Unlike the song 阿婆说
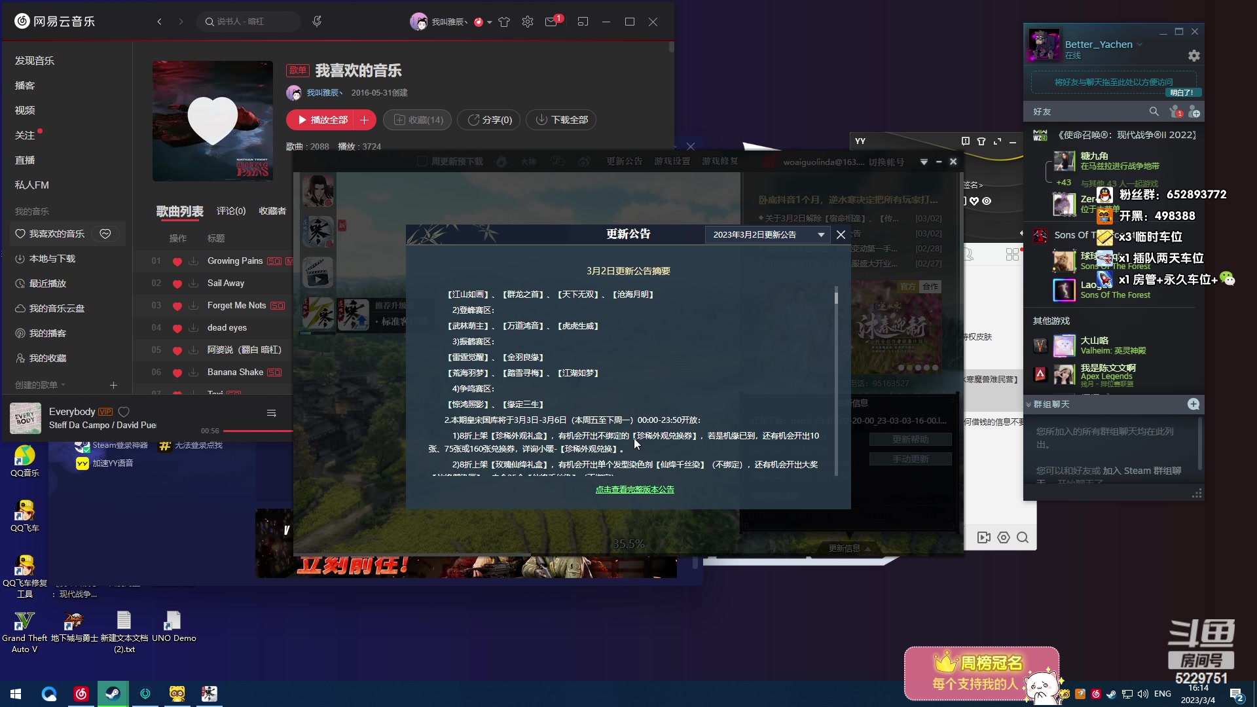The height and width of the screenshot is (707, 1257). point(177,350)
